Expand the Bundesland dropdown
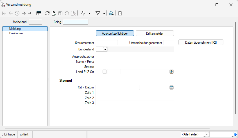The width and height of the screenshot is (238, 138). (105, 50)
